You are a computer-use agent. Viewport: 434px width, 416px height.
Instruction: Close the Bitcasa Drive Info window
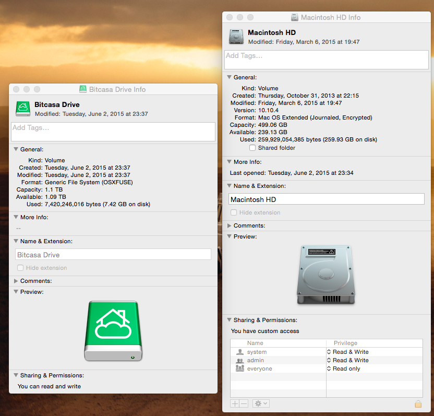pos(16,89)
